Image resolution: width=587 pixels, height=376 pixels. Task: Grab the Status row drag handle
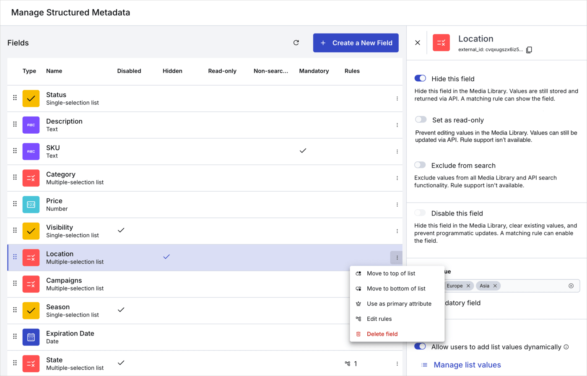[x=15, y=98]
